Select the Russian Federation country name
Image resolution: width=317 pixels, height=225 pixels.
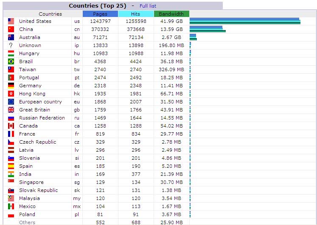tap(42, 118)
